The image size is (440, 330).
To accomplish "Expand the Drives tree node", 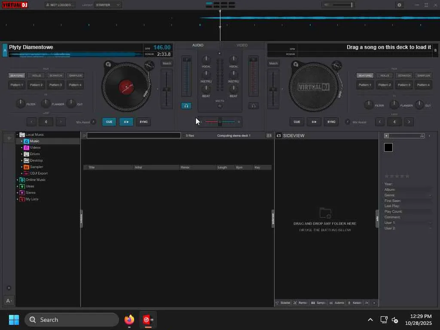I will [21, 154].
